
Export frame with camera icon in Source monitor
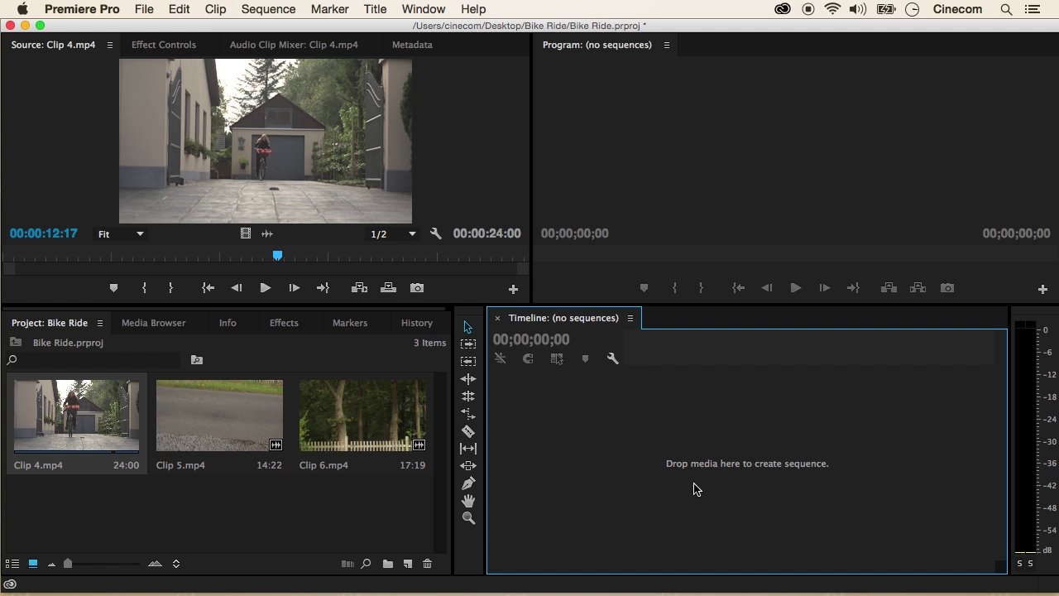[417, 288]
